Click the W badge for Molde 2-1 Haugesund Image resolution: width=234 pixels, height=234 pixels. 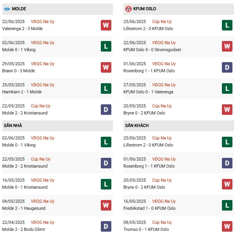click(x=106, y=205)
